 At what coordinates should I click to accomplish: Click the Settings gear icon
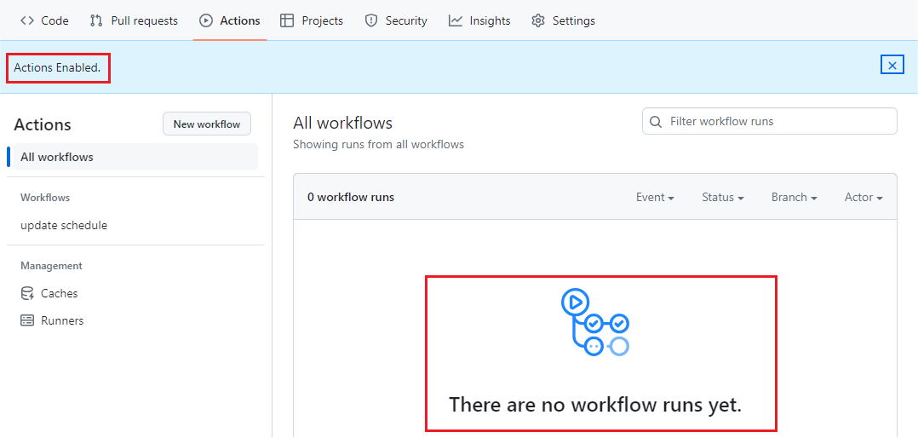tap(537, 20)
